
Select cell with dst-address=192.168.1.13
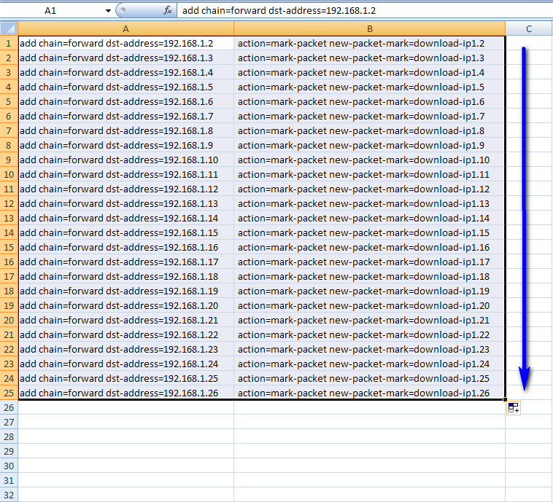tap(126, 203)
